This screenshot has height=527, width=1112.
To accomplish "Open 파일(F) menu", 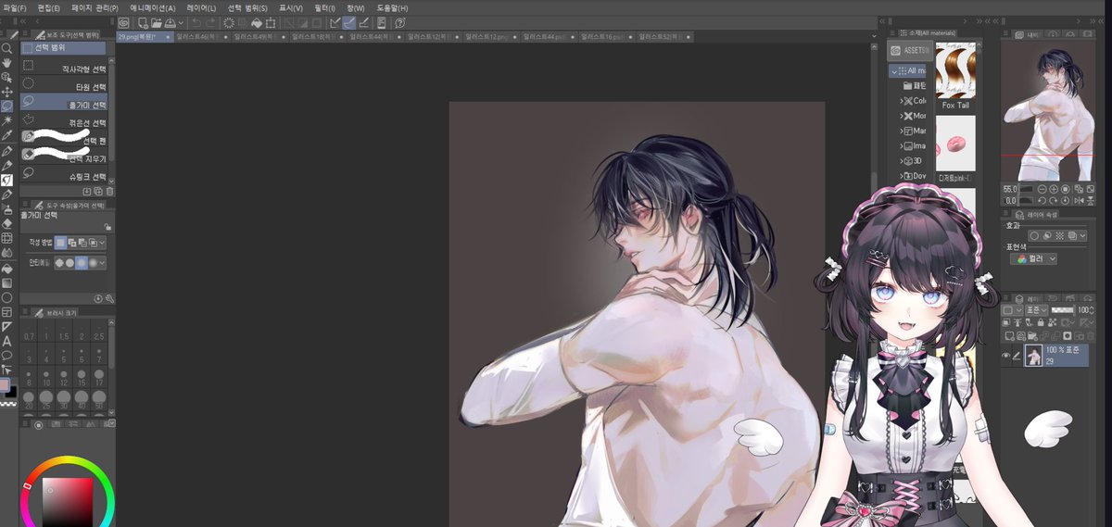I will 15,7.
